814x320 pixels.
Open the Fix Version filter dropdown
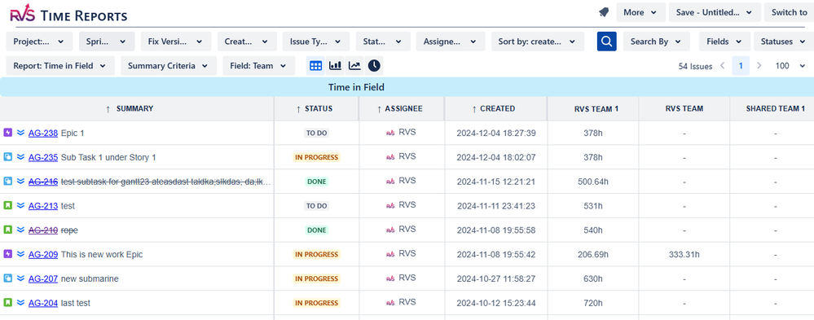[x=176, y=42]
